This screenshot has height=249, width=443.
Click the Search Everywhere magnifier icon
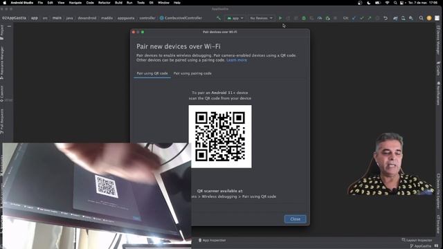[422, 18]
